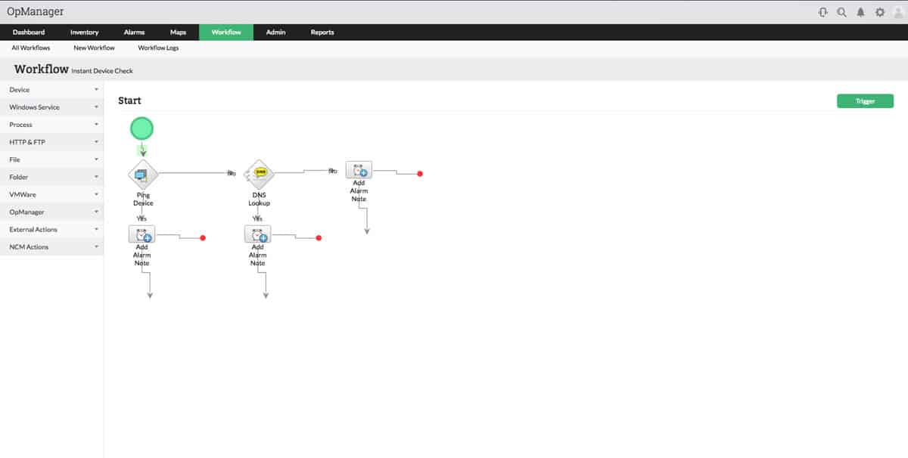Expand the Process category
Image resolution: width=908 pixels, height=458 pixels.
(x=51, y=125)
